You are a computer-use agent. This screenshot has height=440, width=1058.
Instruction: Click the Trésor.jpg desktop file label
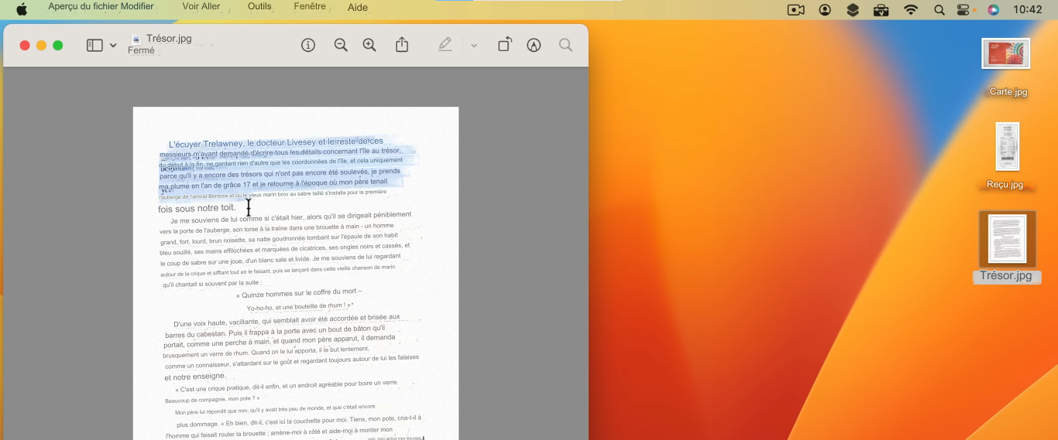coord(1006,276)
